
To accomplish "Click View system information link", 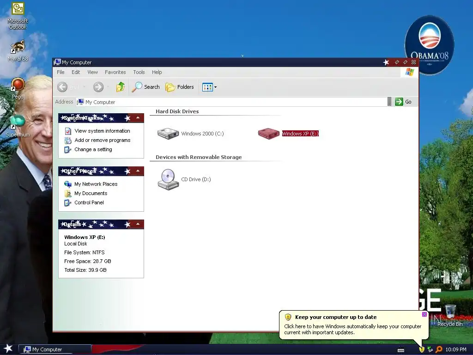I will (x=102, y=131).
